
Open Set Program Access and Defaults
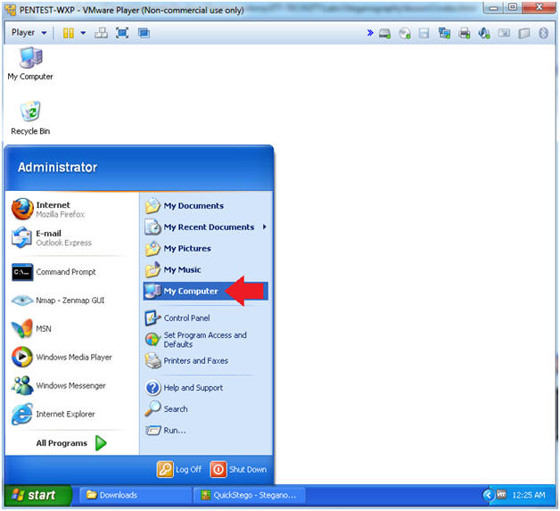click(x=205, y=340)
